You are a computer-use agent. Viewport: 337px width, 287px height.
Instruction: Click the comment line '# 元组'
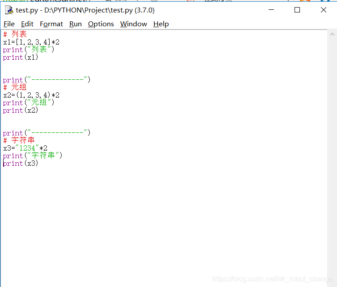(x=15, y=87)
